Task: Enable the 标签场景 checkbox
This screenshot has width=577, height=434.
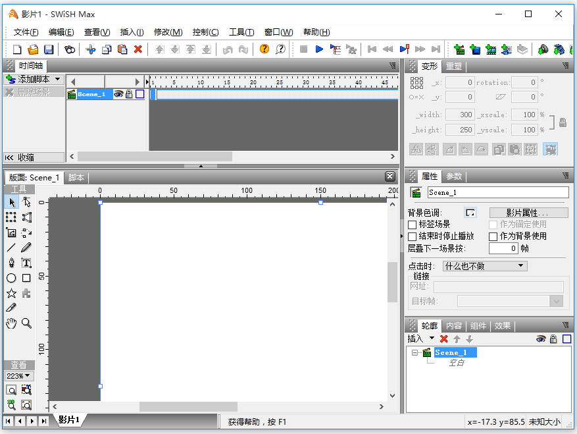Action: tap(413, 225)
